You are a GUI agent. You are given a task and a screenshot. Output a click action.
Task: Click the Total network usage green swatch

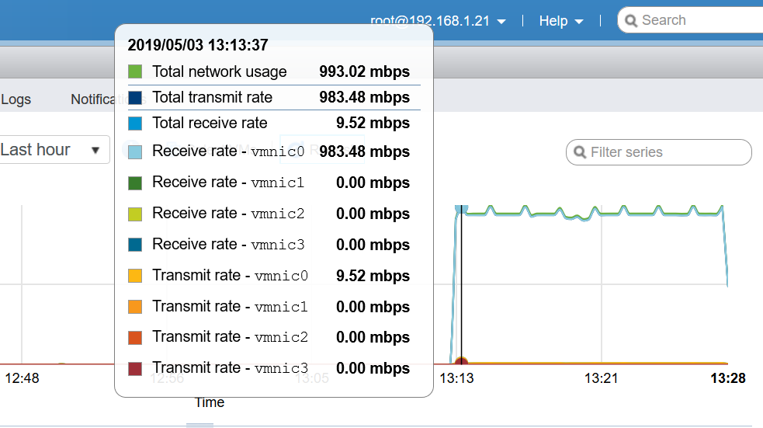click(135, 72)
